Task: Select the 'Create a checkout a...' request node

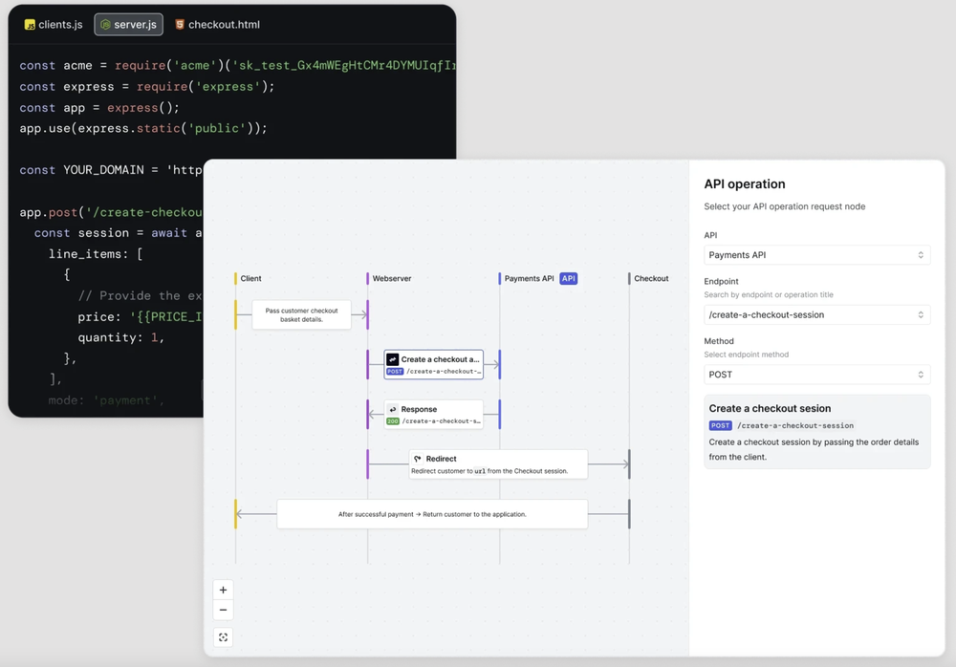Action: pyautogui.click(x=433, y=365)
